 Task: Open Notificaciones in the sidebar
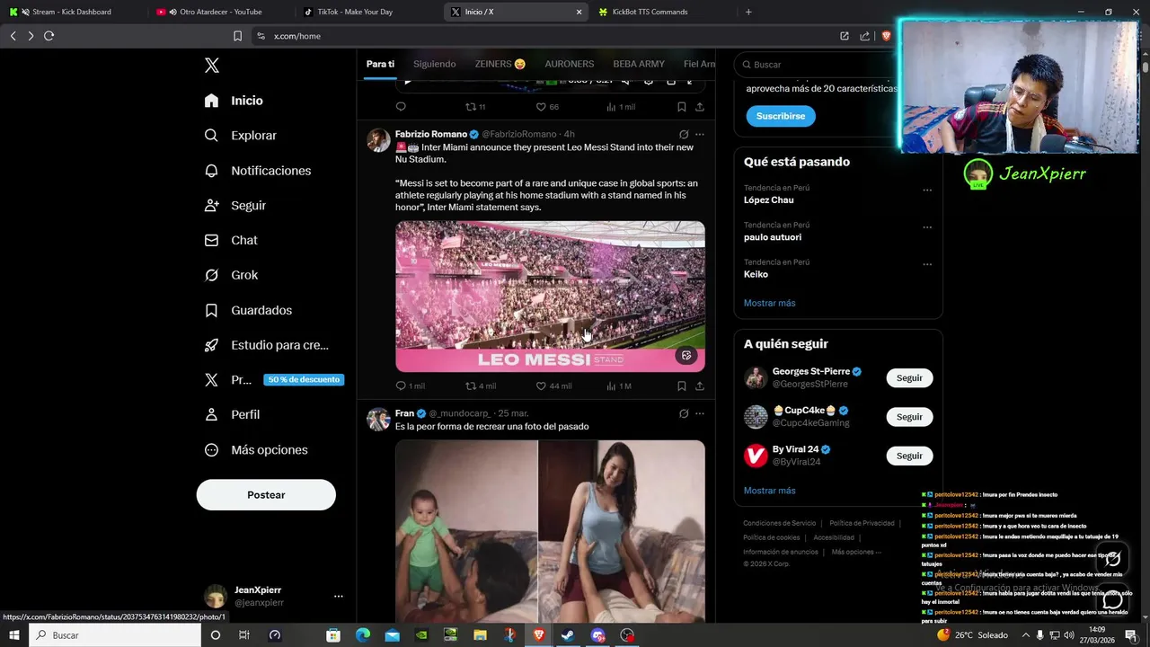click(257, 171)
